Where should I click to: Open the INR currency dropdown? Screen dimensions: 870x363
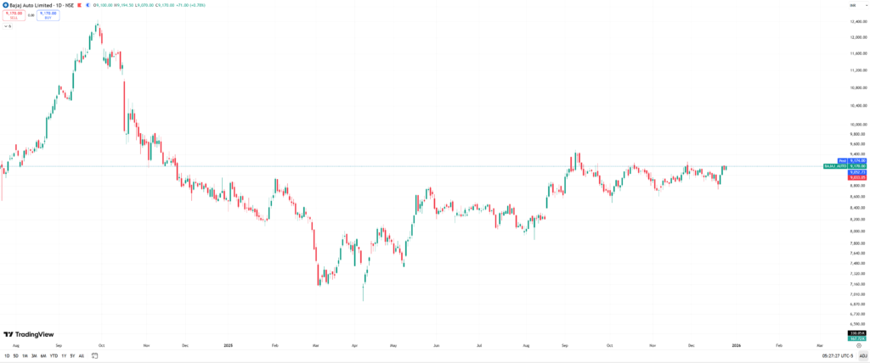[x=852, y=6]
